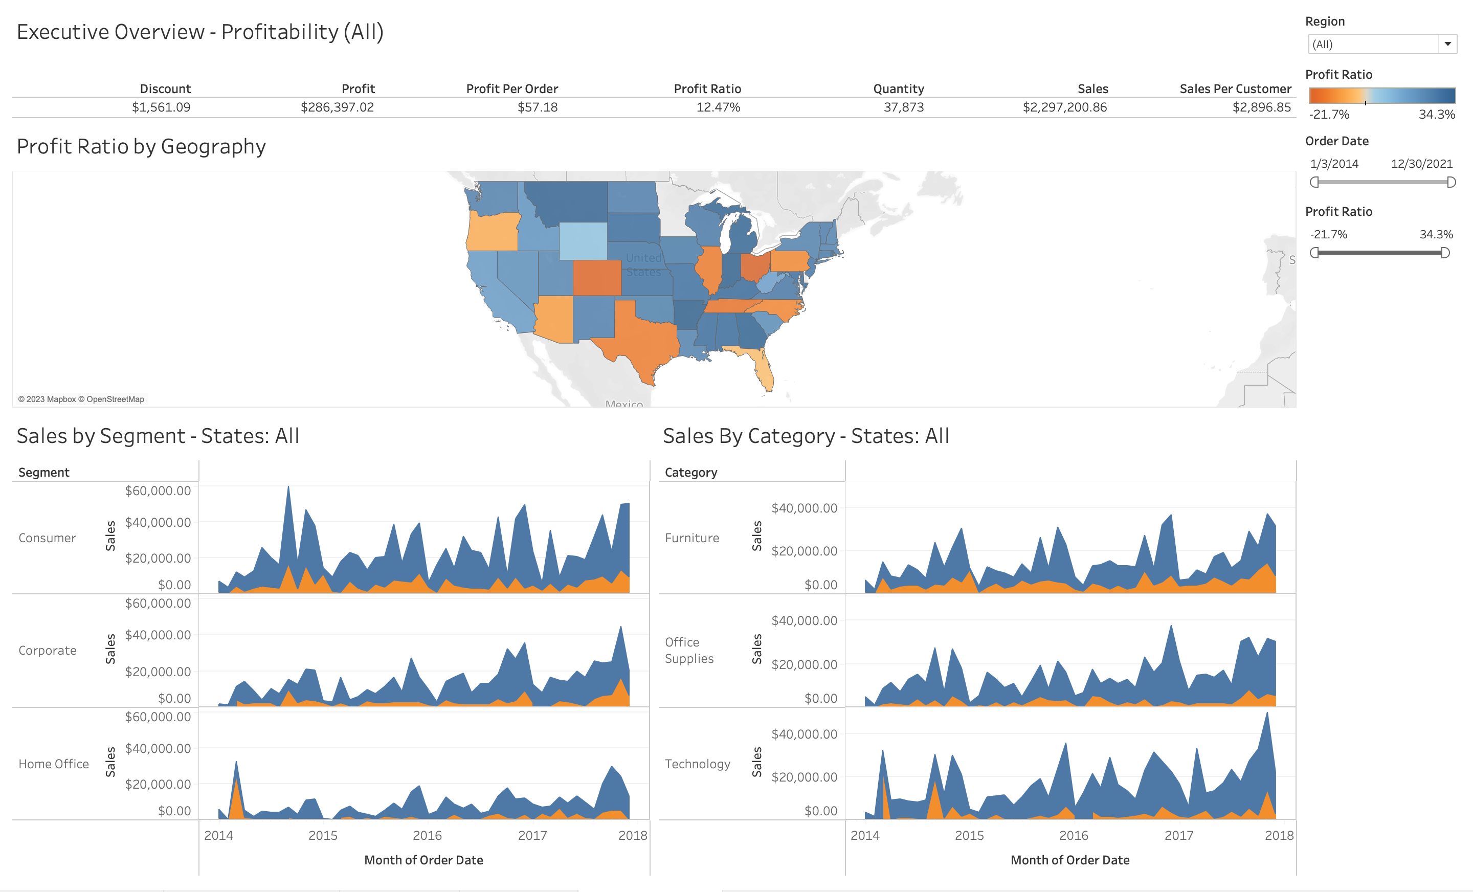Click the Order Date slider's right handle
The image size is (1473, 892).
[x=1451, y=183]
